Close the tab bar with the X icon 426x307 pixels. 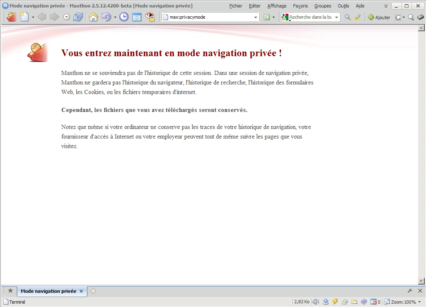coord(420,291)
